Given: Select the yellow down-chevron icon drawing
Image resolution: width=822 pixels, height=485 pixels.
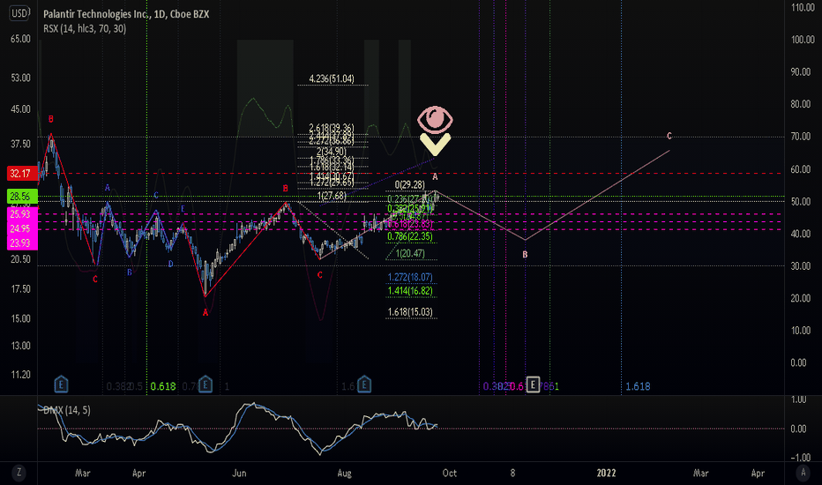Looking at the screenshot, I should (435, 145).
